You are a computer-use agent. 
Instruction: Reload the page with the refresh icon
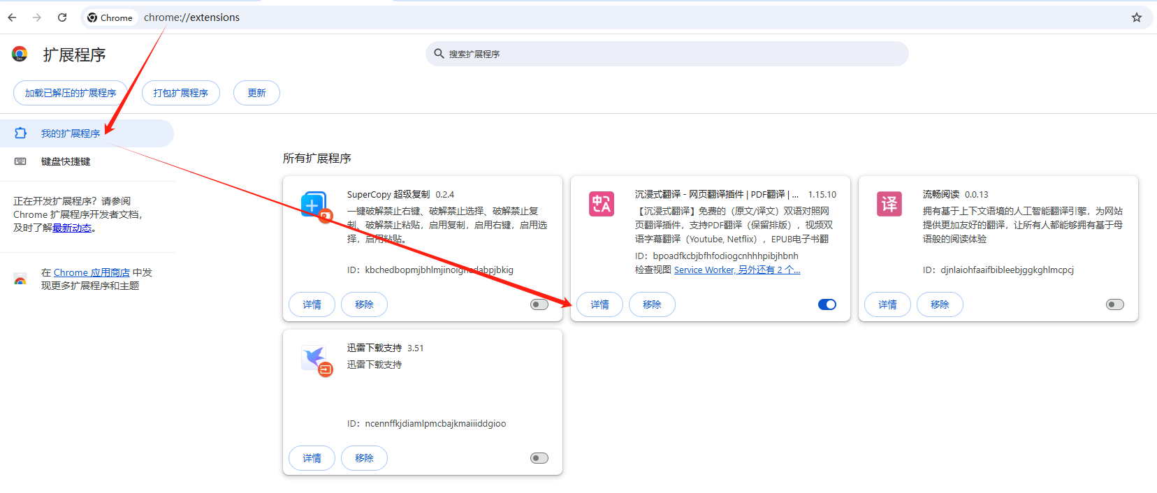click(x=62, y=17)
